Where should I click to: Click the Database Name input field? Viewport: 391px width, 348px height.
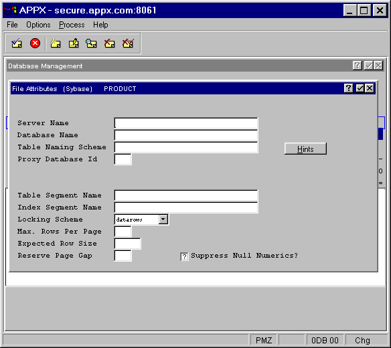186,135
